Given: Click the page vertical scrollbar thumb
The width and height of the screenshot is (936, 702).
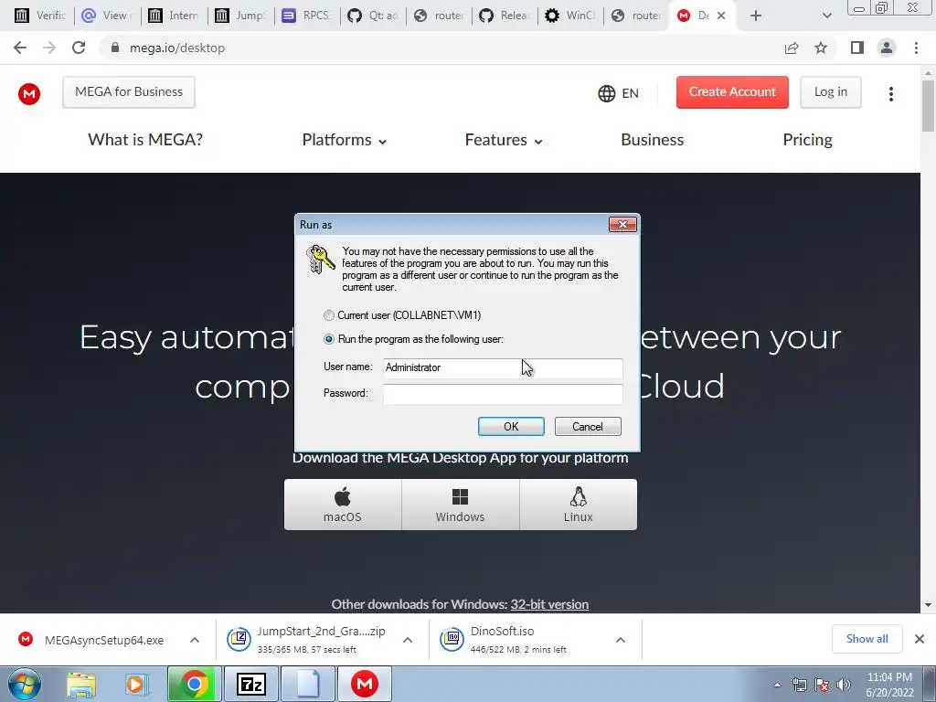Looking at the screenshot, I should [x=928, y=106].
